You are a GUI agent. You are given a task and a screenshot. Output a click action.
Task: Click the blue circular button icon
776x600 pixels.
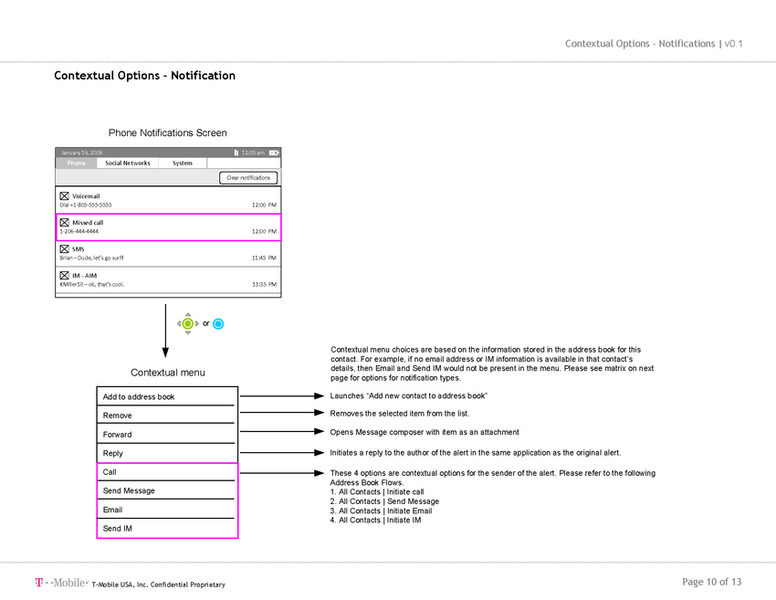point(218,324)
